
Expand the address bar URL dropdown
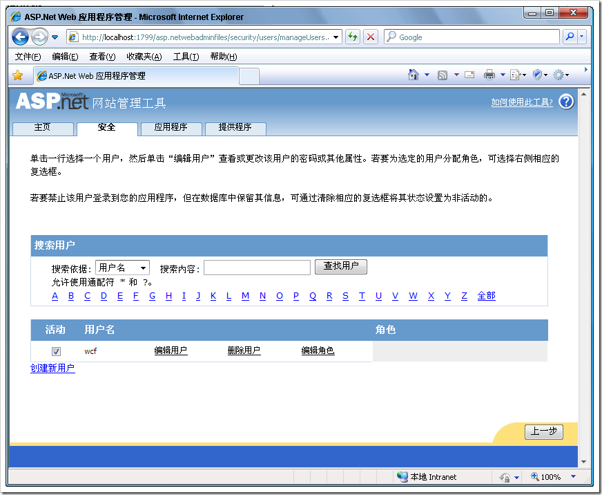[x=336, y=37]
